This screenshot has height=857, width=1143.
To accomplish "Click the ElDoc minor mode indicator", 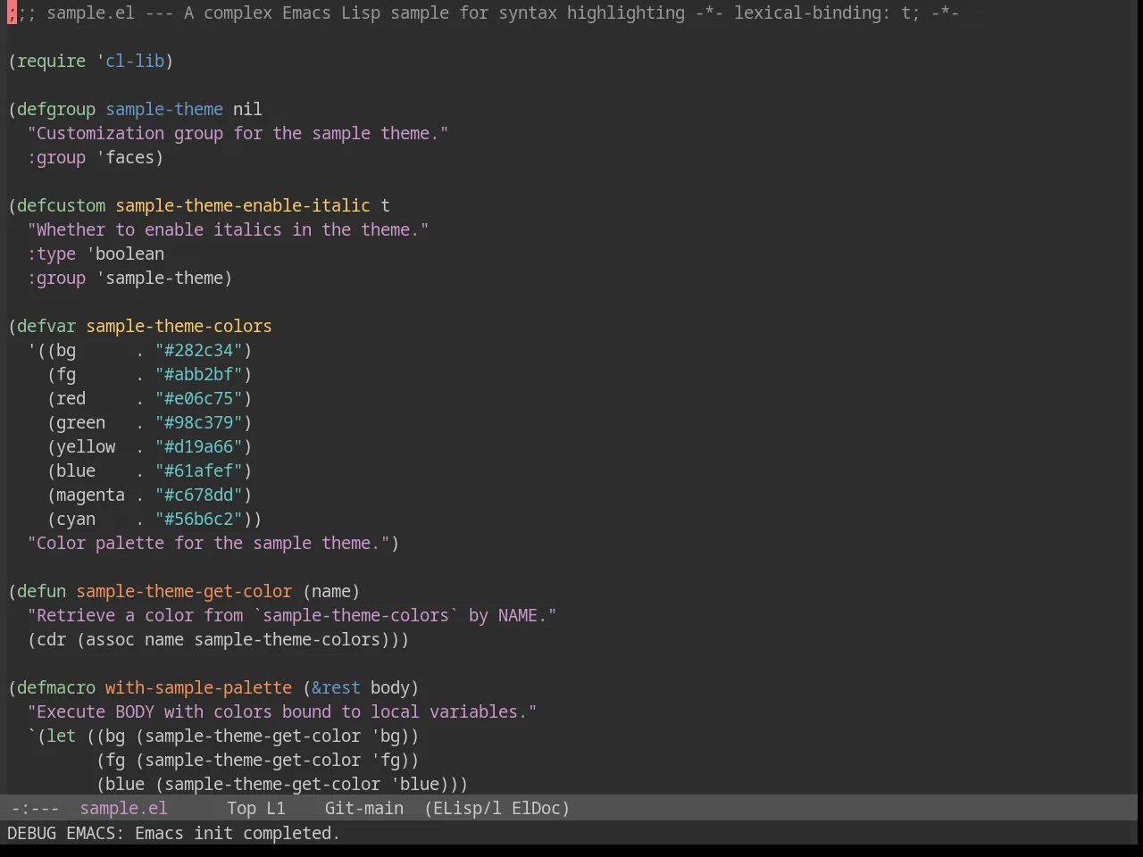I will pos(536,808).
